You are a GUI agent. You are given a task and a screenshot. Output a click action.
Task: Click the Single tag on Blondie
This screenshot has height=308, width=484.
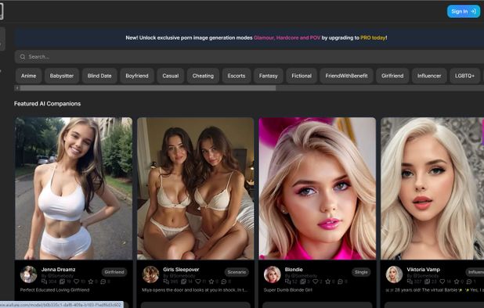pyautogui.click(x=361, y=272)
